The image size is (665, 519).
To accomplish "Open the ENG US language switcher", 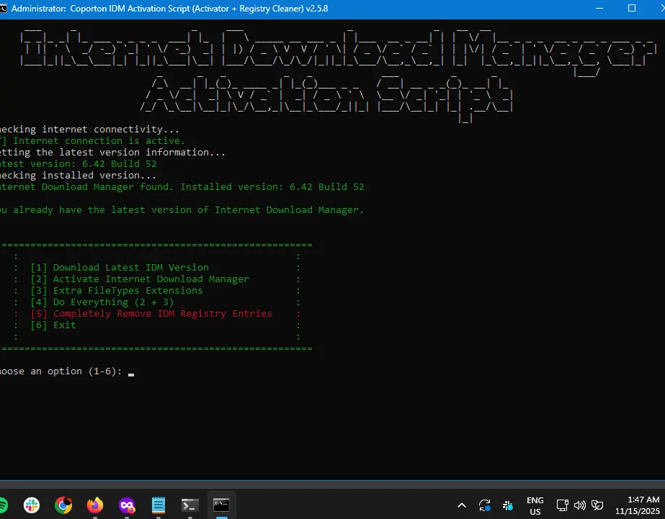I will 535,506.
